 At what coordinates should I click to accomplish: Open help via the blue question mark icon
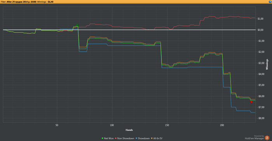pyautogui.click(x=270, y=2)
